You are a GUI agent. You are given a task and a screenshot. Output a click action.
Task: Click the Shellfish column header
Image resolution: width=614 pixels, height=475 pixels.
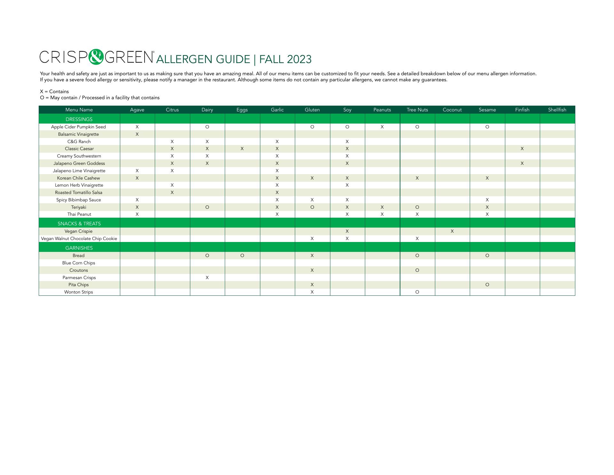coord(557,110)
